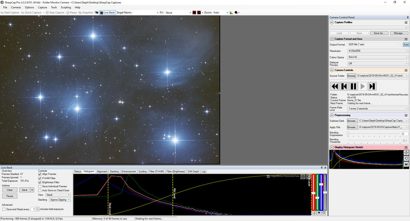Viewport: 410px width, 221px height.
Task: Switch to the Drift Graph tab
Action: [x=193, y=172]
